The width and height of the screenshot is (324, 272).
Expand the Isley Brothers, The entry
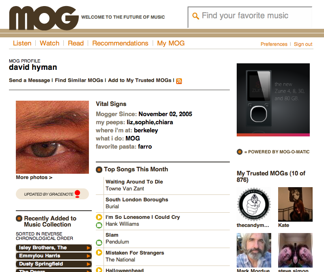pos(89,248)
